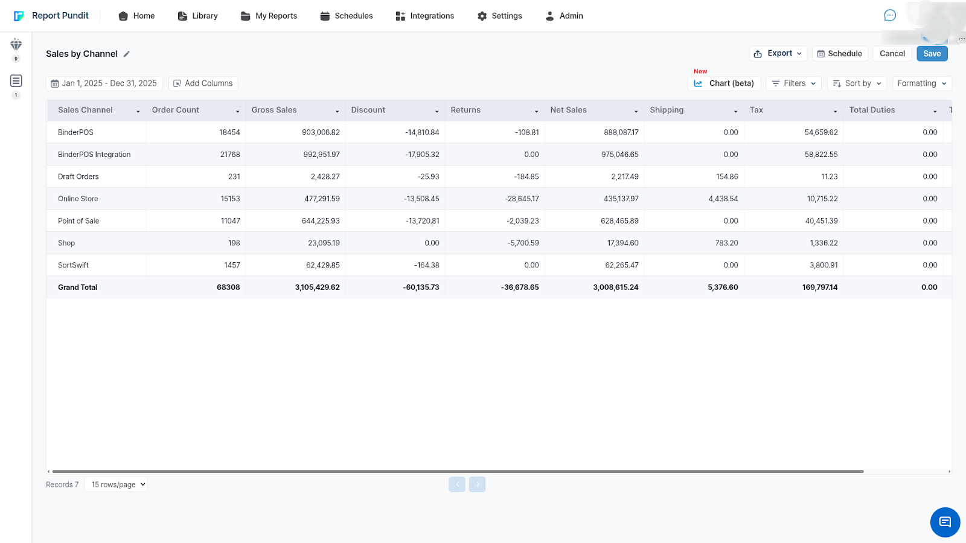Go to next page arrow

[x=477, y=484]
